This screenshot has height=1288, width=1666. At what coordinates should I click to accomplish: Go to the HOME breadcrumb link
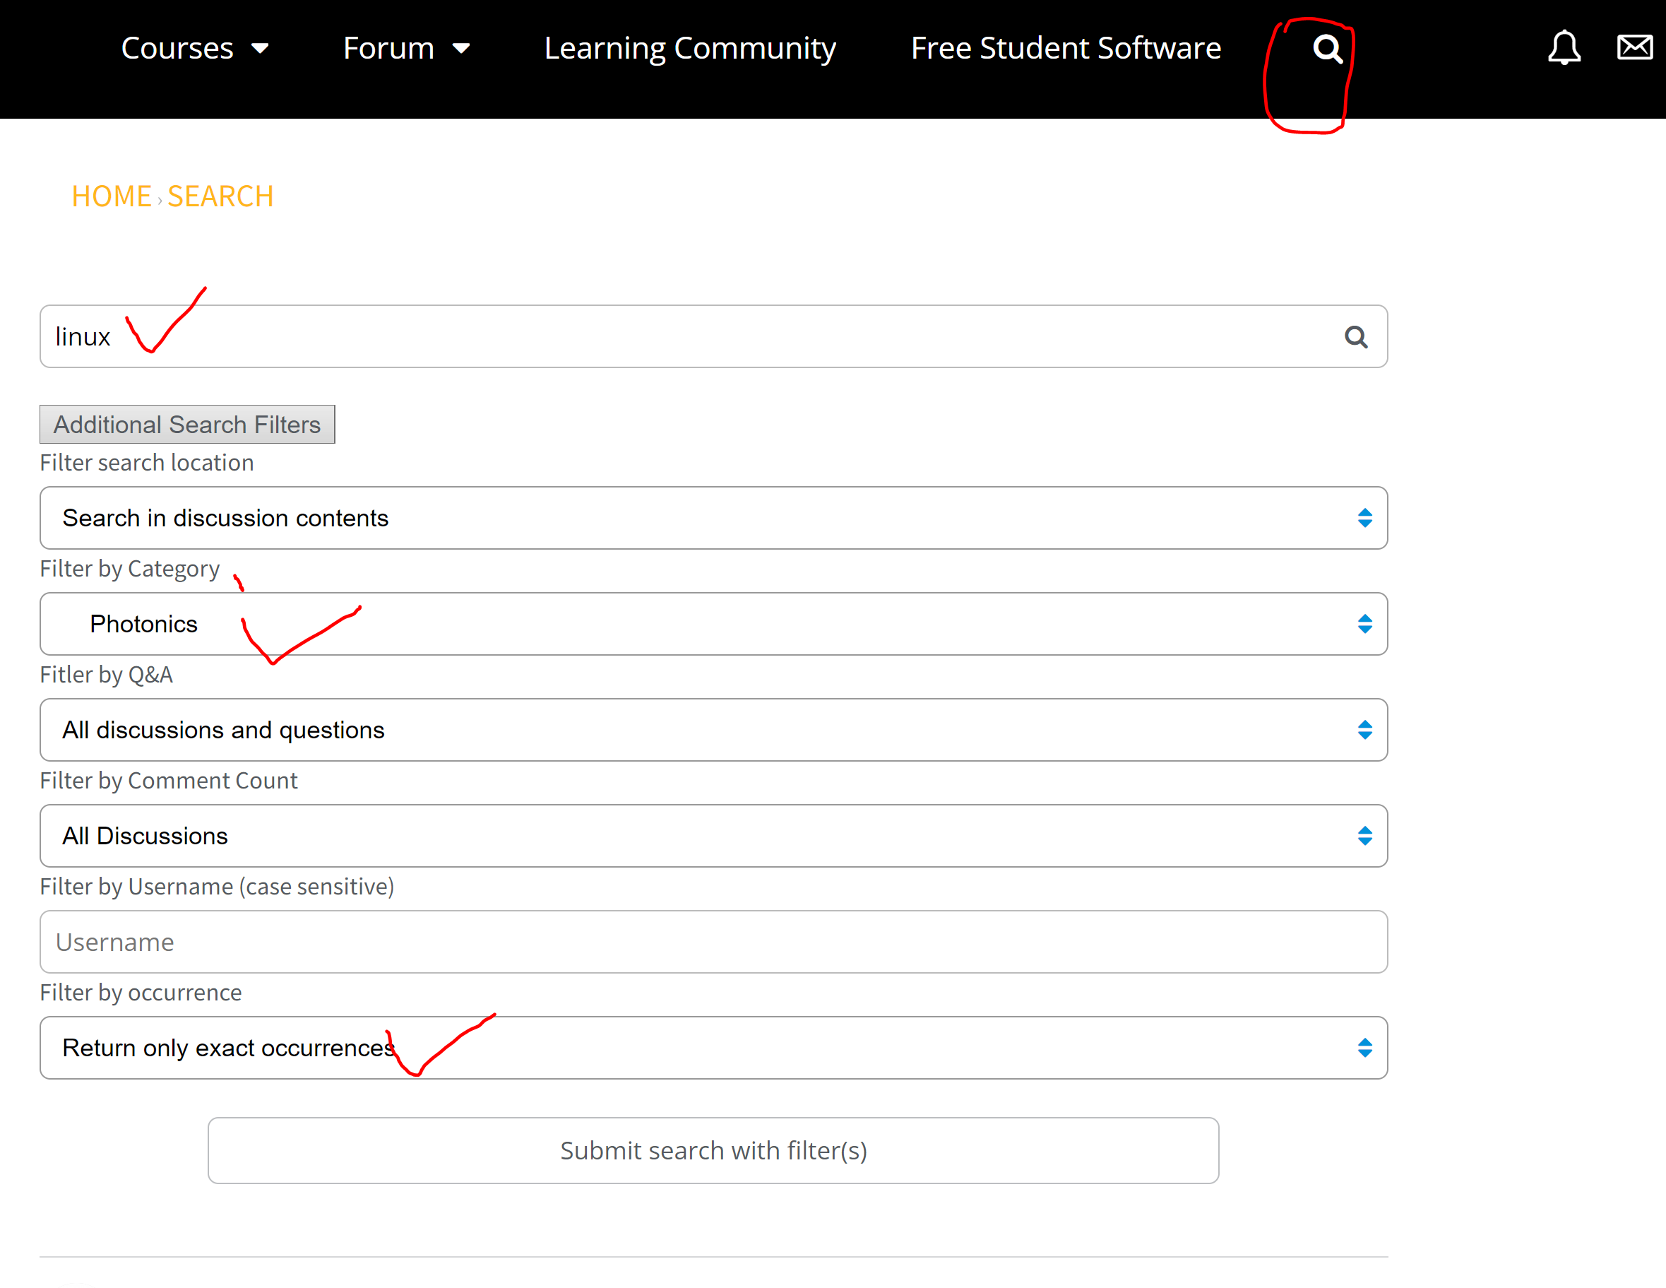112,197
